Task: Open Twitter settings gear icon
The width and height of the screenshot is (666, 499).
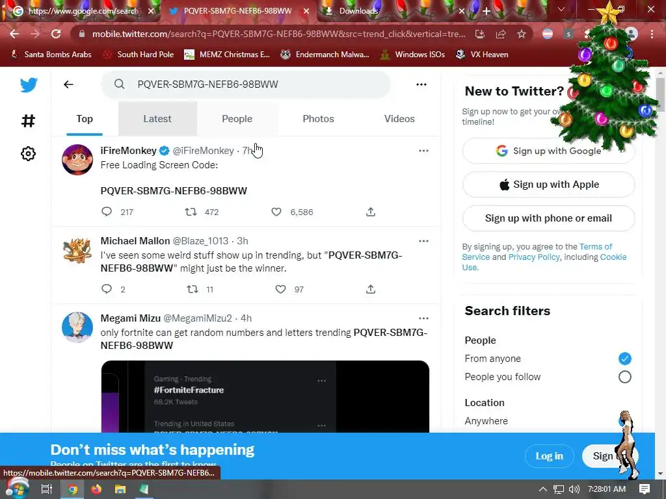Action: click(x=28, y=153)
